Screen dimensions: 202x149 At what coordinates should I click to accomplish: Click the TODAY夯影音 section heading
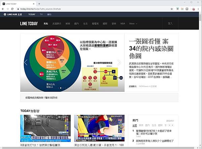[30, 111]
